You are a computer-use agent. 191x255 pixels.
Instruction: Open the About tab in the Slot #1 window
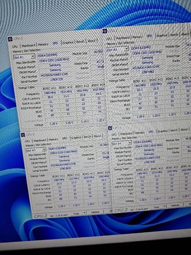point(92,41)
